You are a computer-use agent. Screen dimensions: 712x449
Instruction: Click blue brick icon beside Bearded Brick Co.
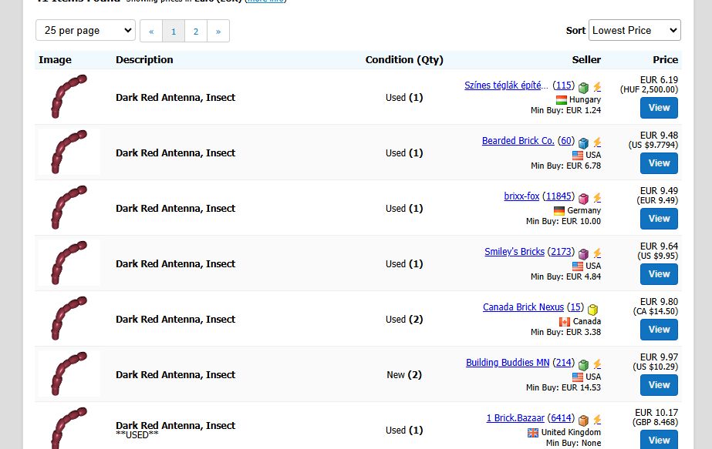point(583,143)
